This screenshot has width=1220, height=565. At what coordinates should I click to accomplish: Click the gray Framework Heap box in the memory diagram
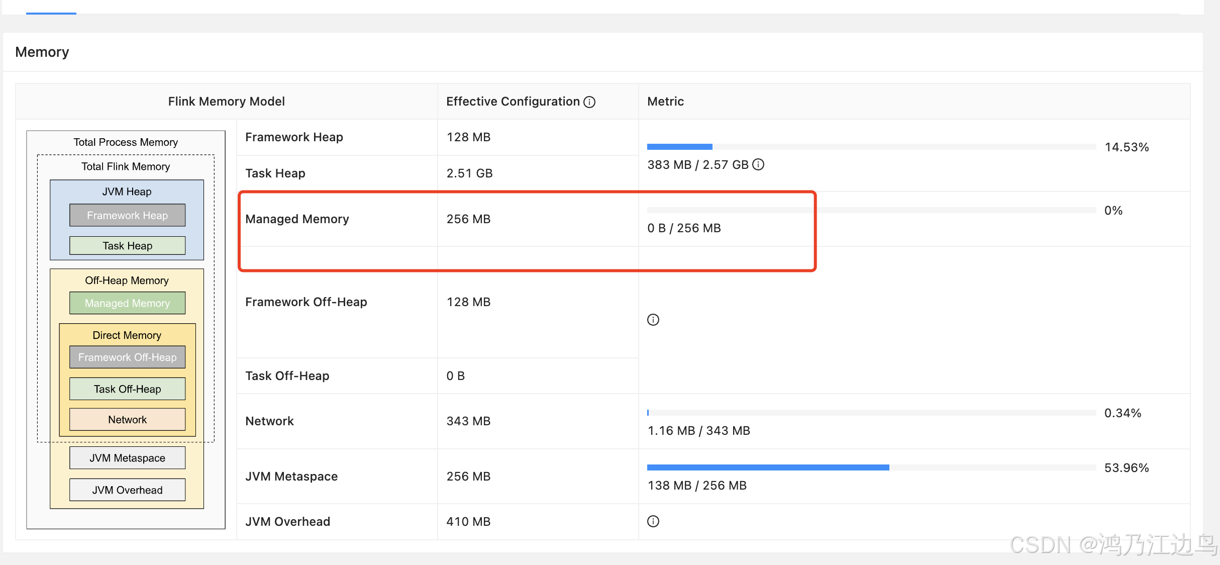pyautogui.click(x=127, y=215)
